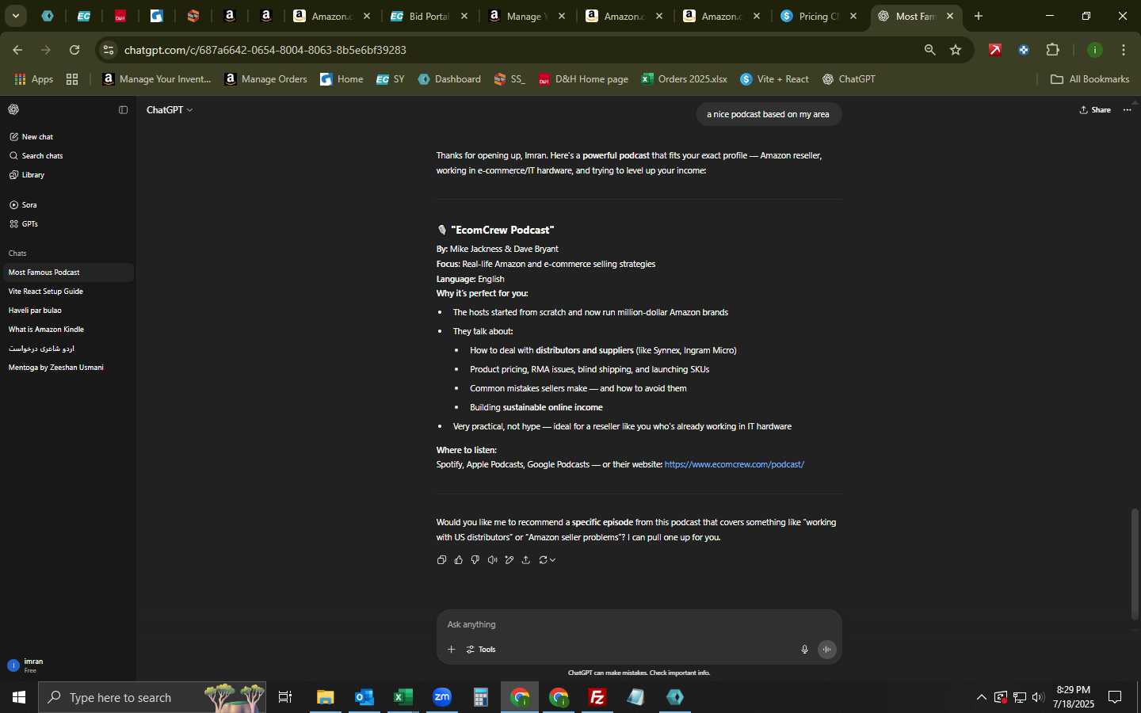Open the Mentoga by Zeeshan Usmani chat

68,368
